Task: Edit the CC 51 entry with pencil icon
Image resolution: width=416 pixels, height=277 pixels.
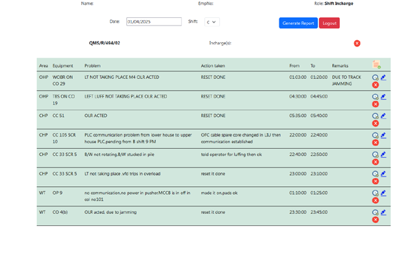Action: 383,116
